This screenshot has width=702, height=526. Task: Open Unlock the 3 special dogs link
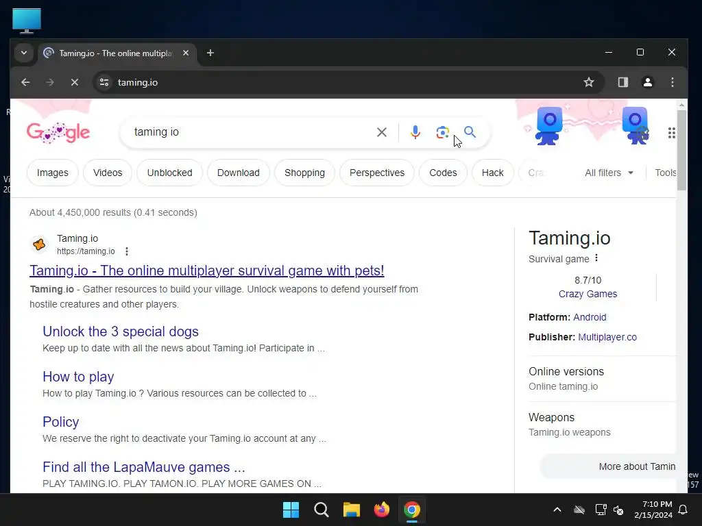(x=121, y=331)
